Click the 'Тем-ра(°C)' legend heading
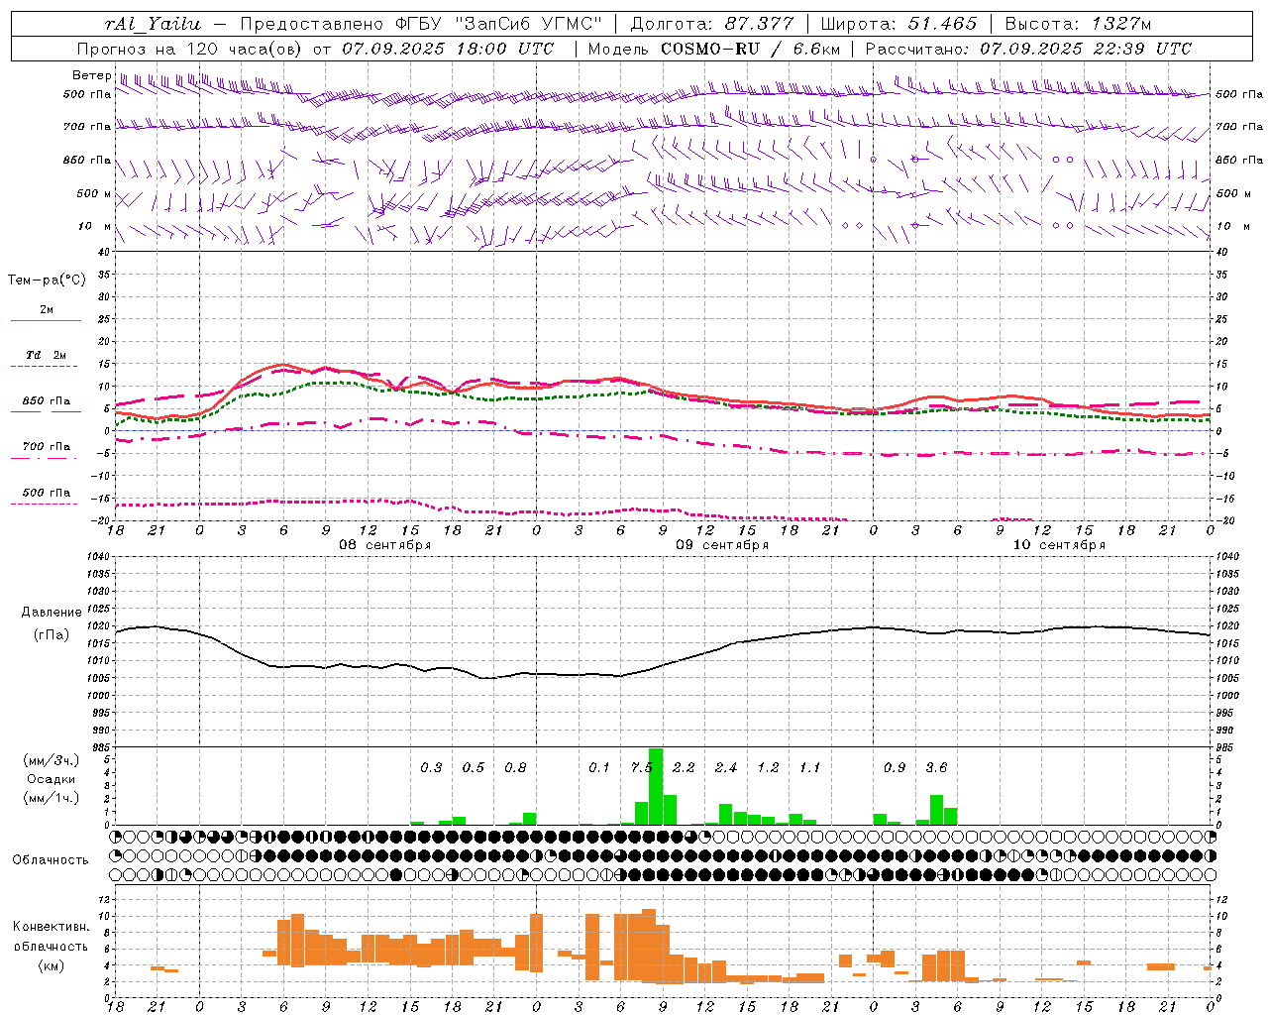The height and width of the screenshot is (1015, 1268). [x=47, y=281]
